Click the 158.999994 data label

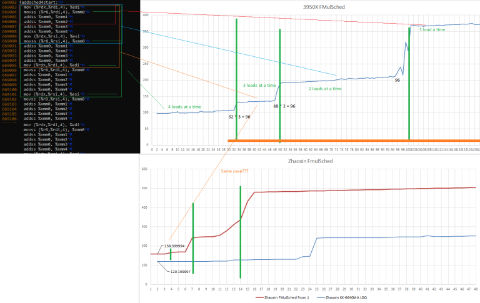tap(174, 246)
